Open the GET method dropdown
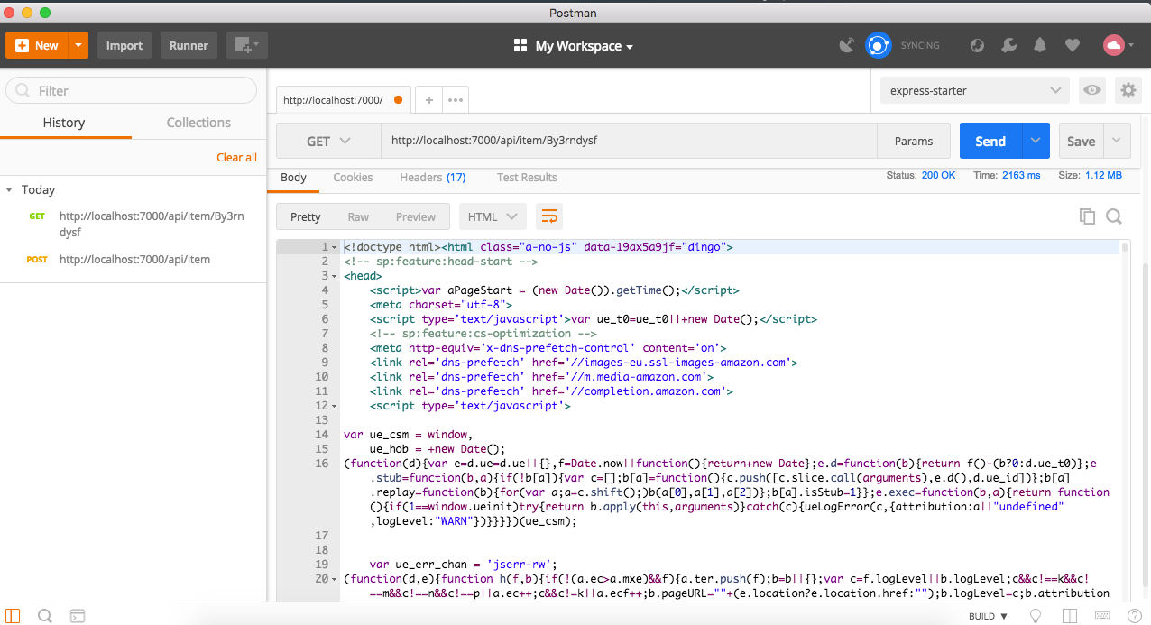Image resolution: width=1151 pixels, height=625 pixels. click(328, 141)
